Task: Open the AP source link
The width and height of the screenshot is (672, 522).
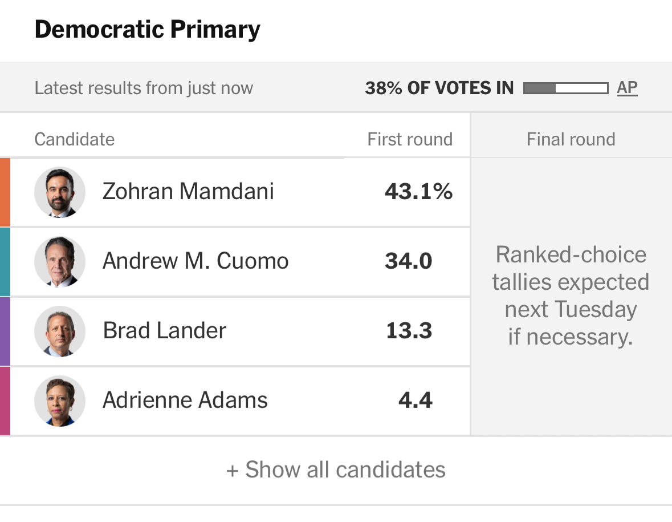Action: pyautogui.click(x=627, y=88)
